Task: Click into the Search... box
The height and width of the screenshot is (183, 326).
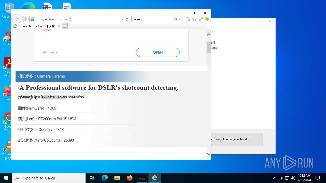Action: coord(152,19)
